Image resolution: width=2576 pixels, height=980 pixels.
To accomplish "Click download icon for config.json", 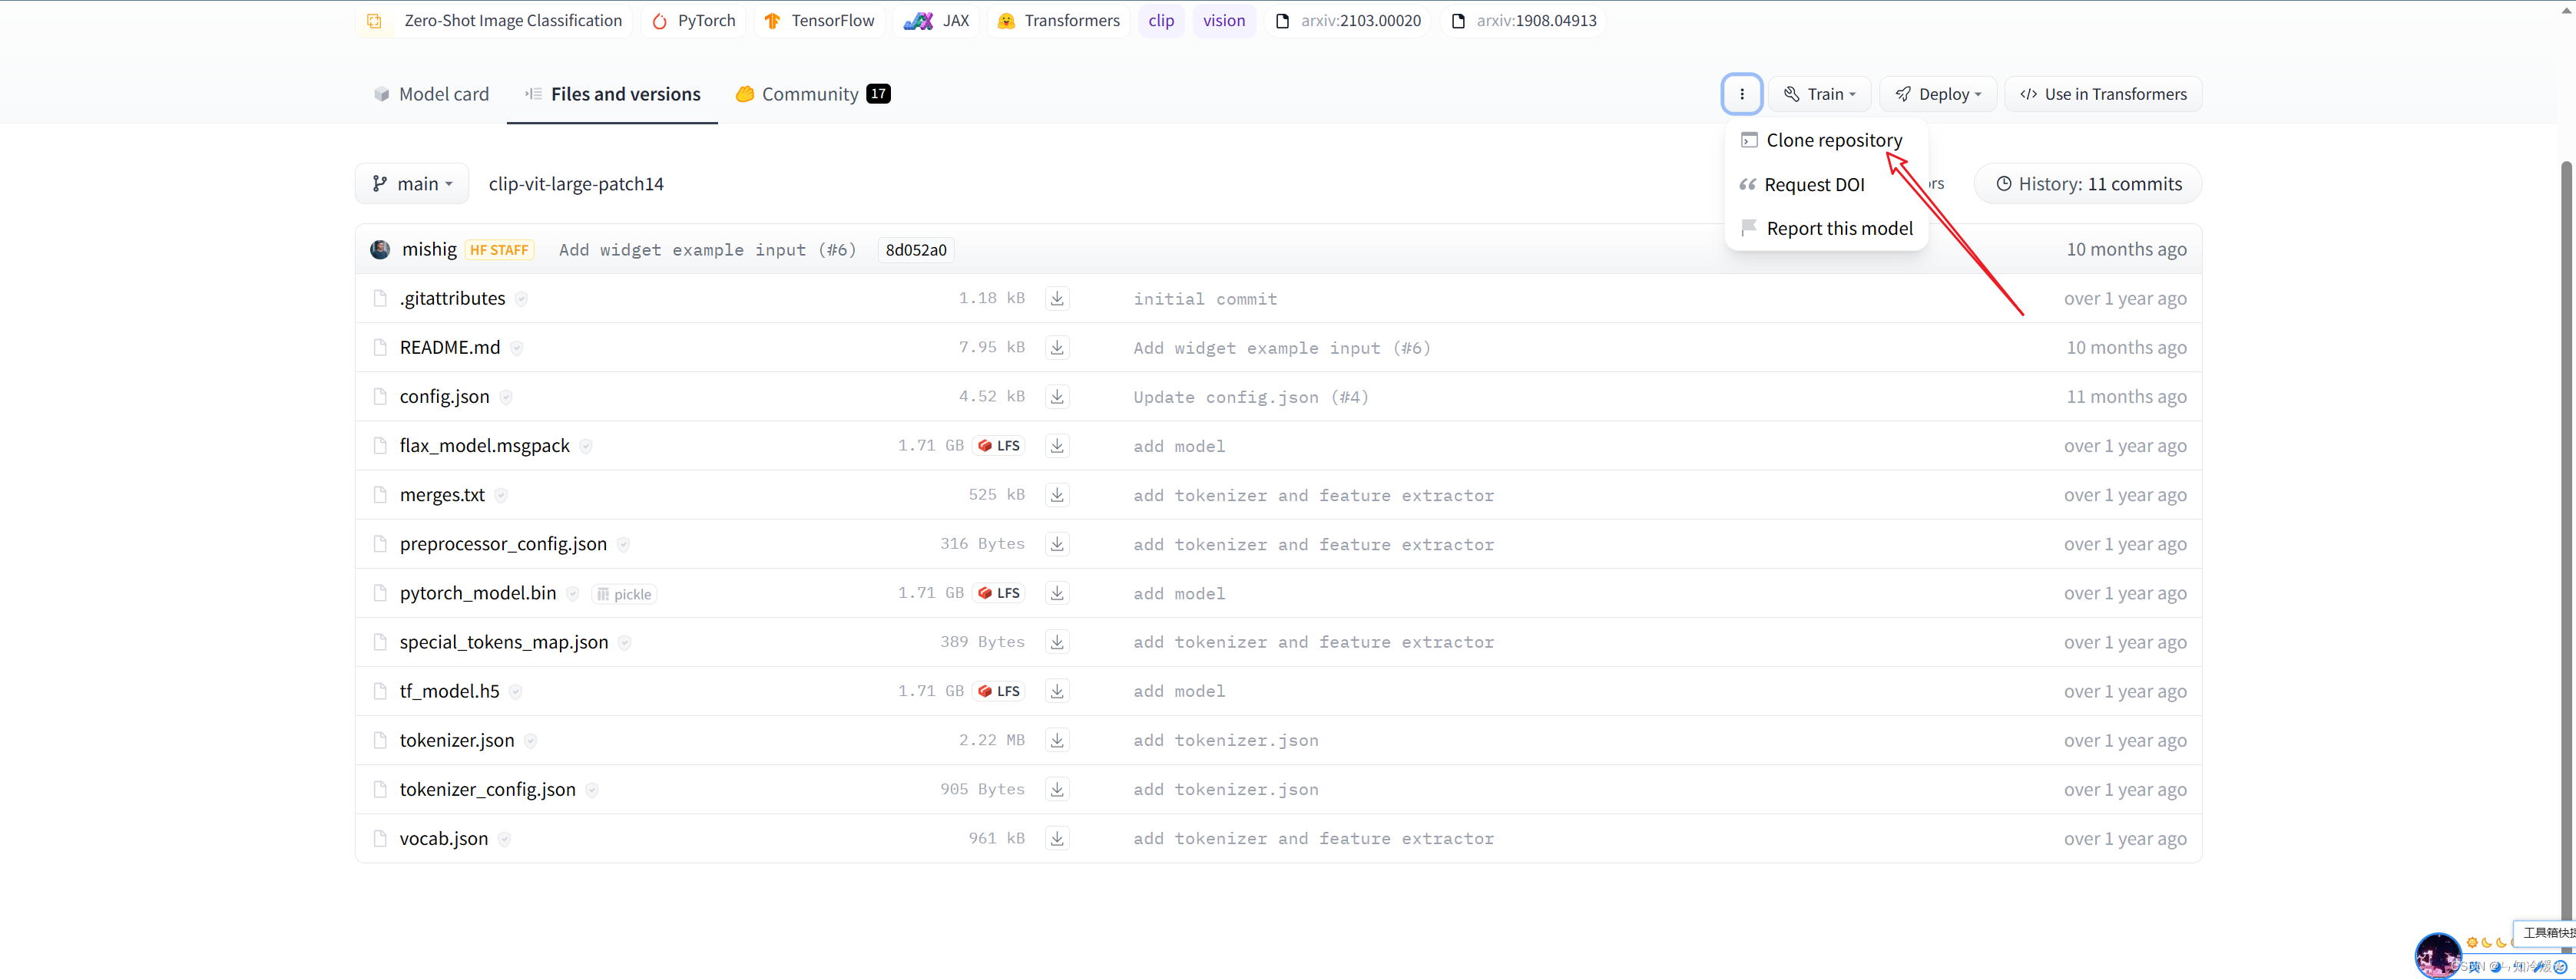I will coord(1057,397).
